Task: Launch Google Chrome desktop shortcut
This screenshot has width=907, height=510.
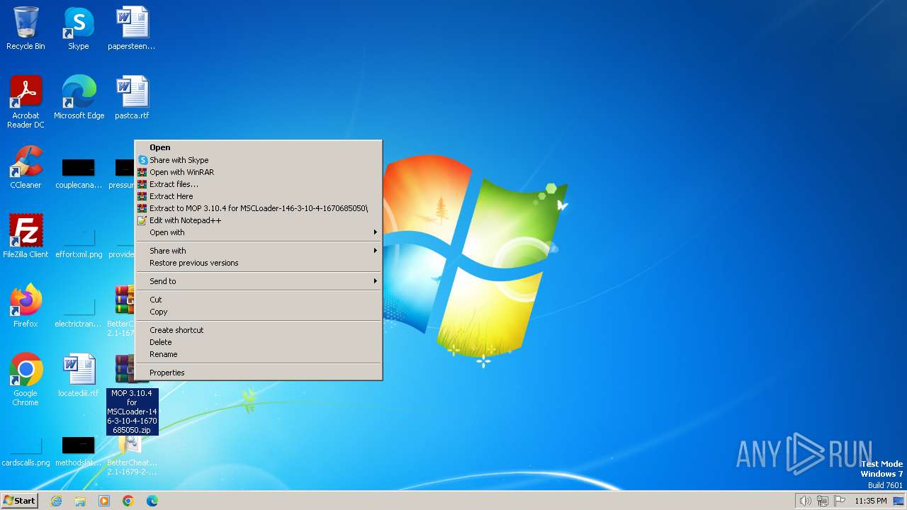Action: [26, 379]
